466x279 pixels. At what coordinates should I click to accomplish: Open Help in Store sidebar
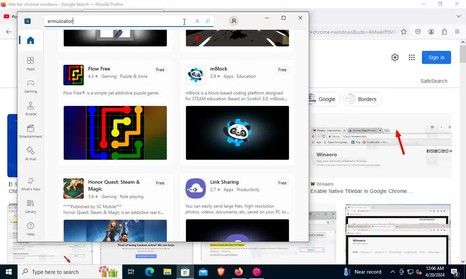31,229
